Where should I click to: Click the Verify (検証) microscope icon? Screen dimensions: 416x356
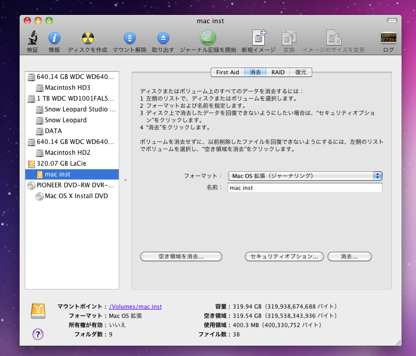[33, 38]
